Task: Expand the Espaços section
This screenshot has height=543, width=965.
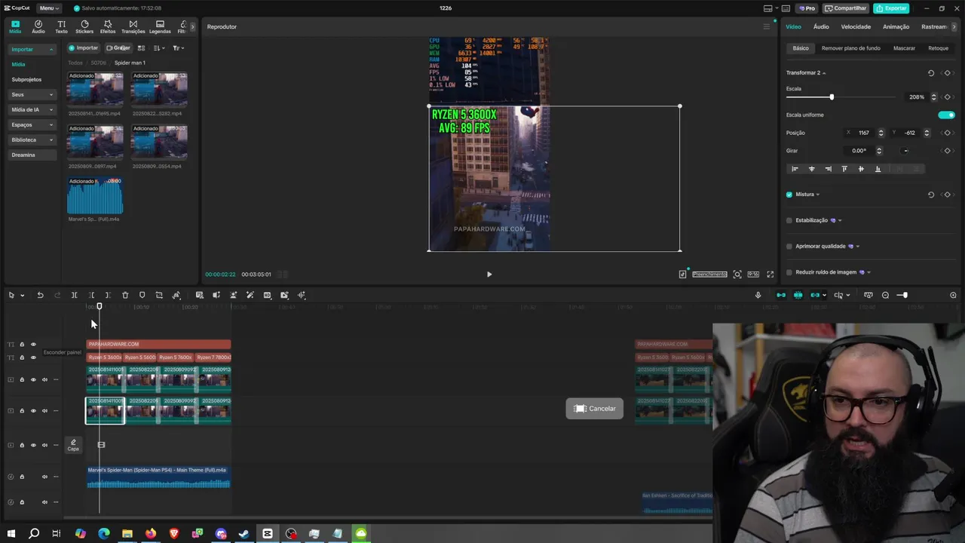Action: click(51, 124)
